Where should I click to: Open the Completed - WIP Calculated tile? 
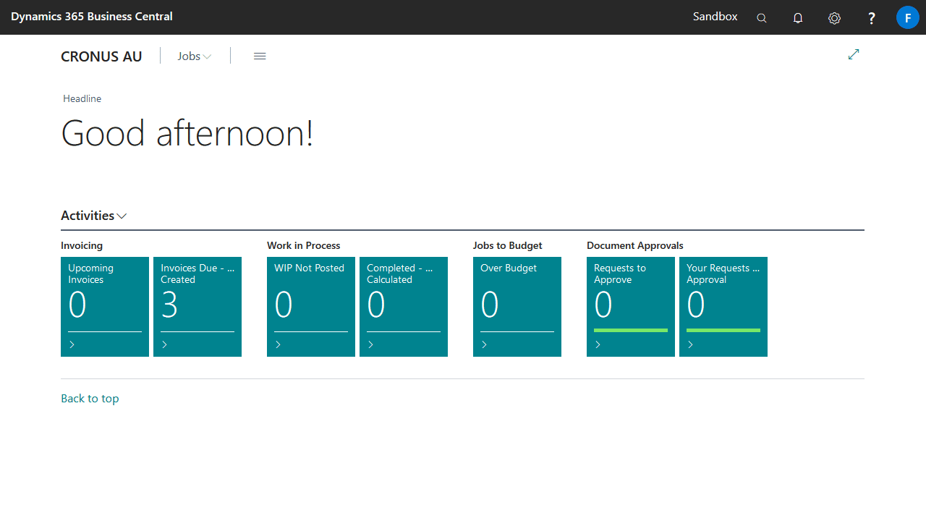404,307
